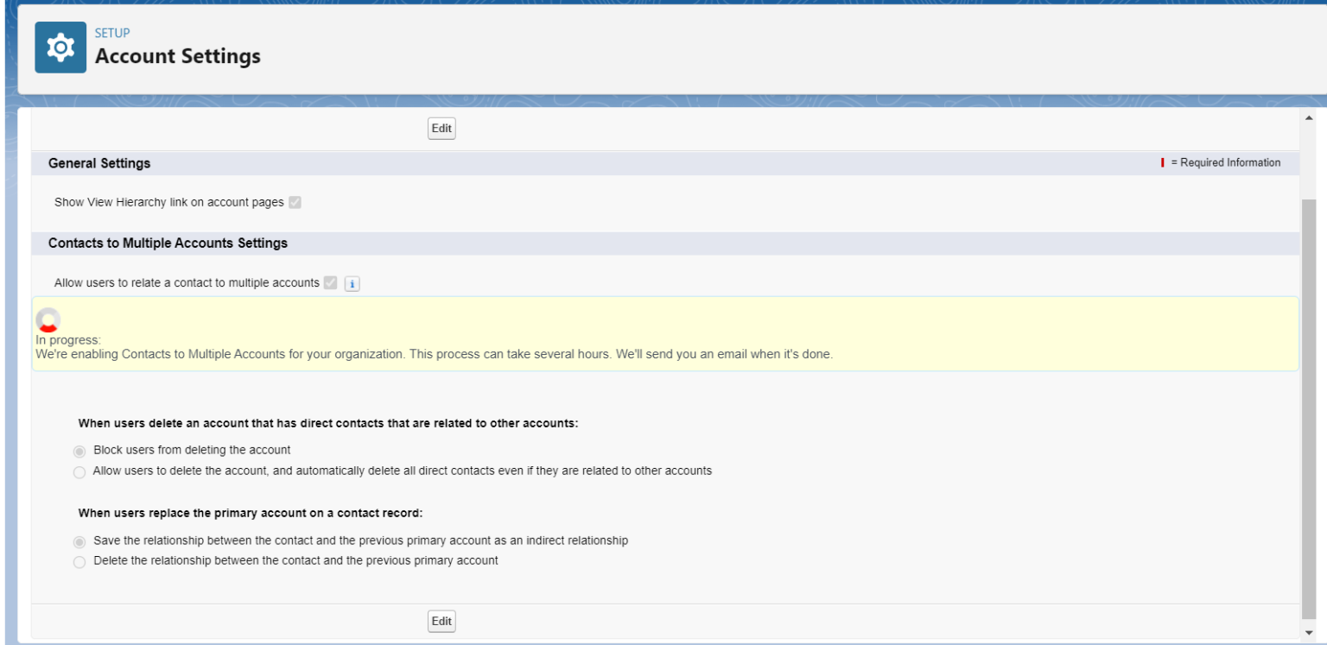Click the scrollbar up arrow
This screenshot has width=1327, height=645.
click(1309, 117)
